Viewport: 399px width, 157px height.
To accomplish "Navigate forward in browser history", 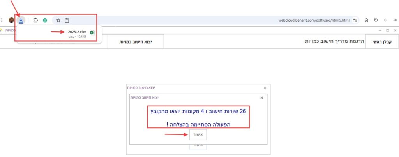I will click(x=385, y=20).
